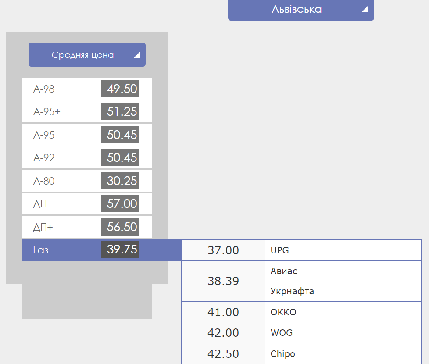Open the Авиас station link
The image size is (429, 364).
click(x=284, y=271)
